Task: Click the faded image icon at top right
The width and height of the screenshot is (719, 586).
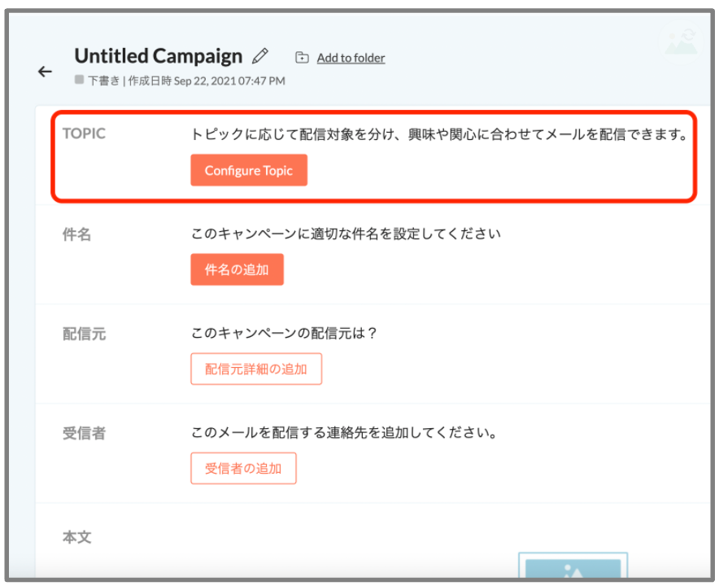Action: tap(682, 42)
